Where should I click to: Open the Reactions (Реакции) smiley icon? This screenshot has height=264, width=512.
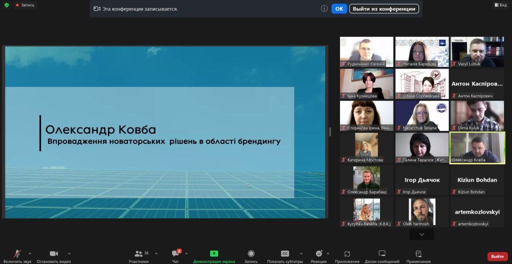(319, 253)
